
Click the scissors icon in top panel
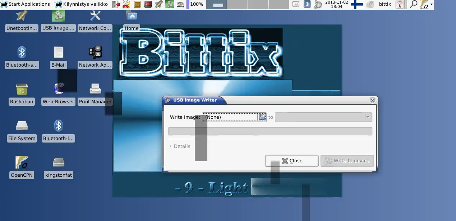coord(126,4)
